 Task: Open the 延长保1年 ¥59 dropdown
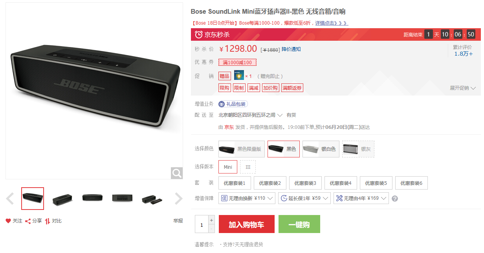pos(304,198)
